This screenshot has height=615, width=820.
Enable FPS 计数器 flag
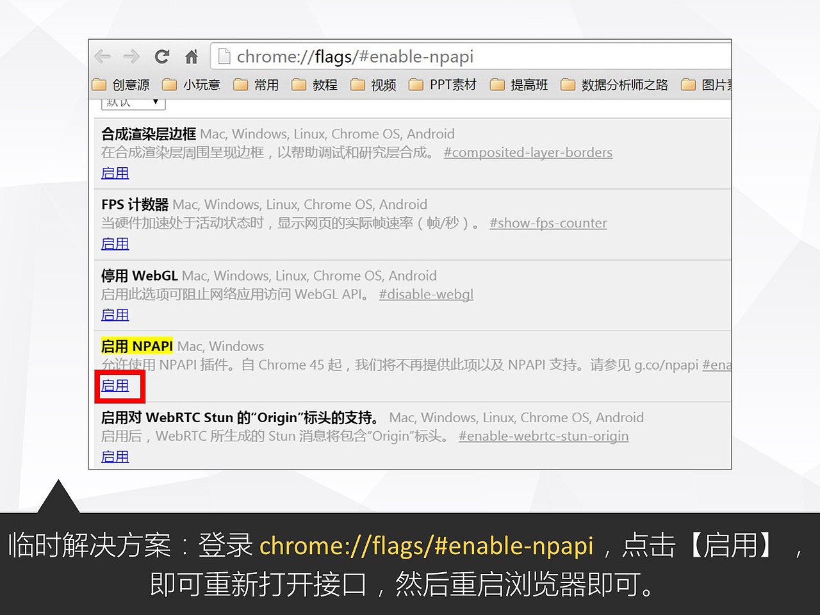pos(115,243)
